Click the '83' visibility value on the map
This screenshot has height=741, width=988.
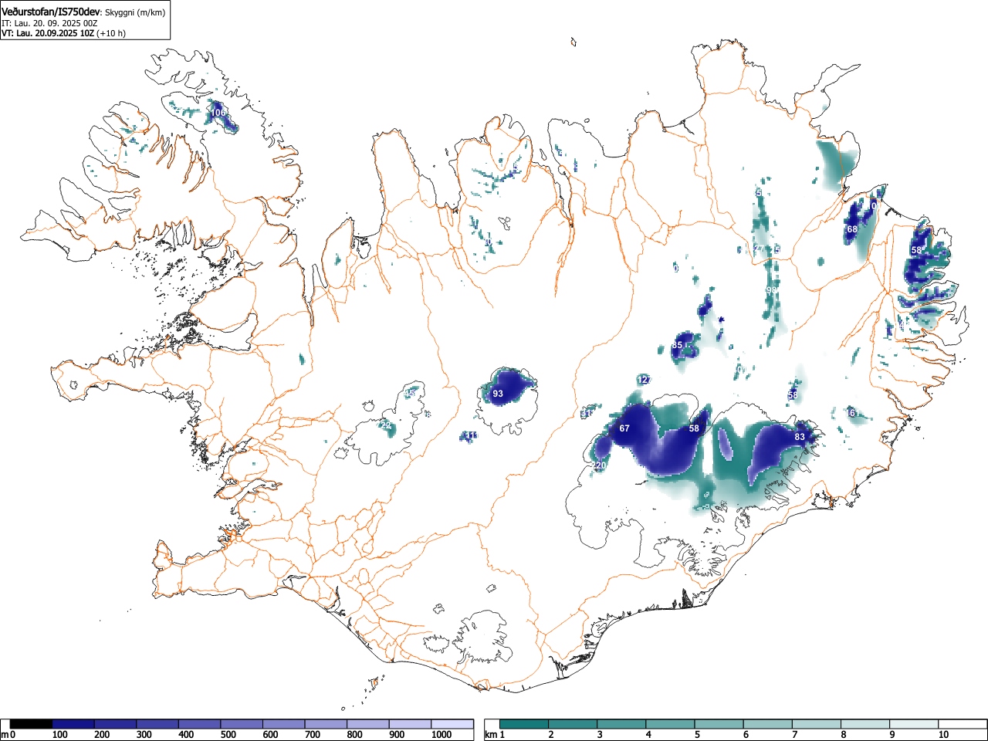pos(800,437)
